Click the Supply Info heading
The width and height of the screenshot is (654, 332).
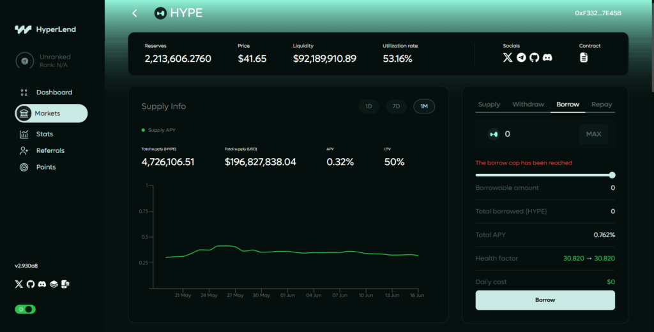(163, 106)
